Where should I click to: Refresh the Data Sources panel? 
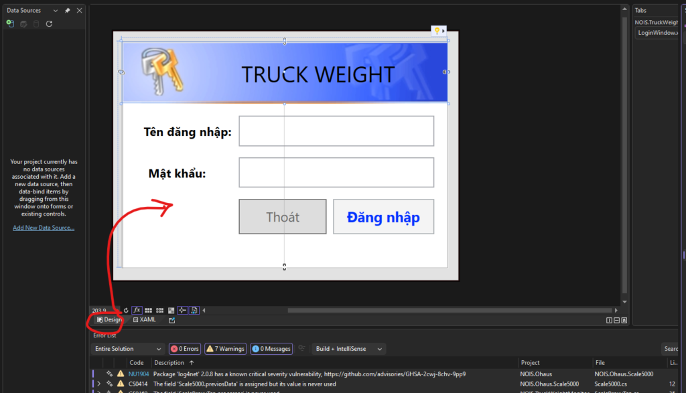(x=49, y=23)
